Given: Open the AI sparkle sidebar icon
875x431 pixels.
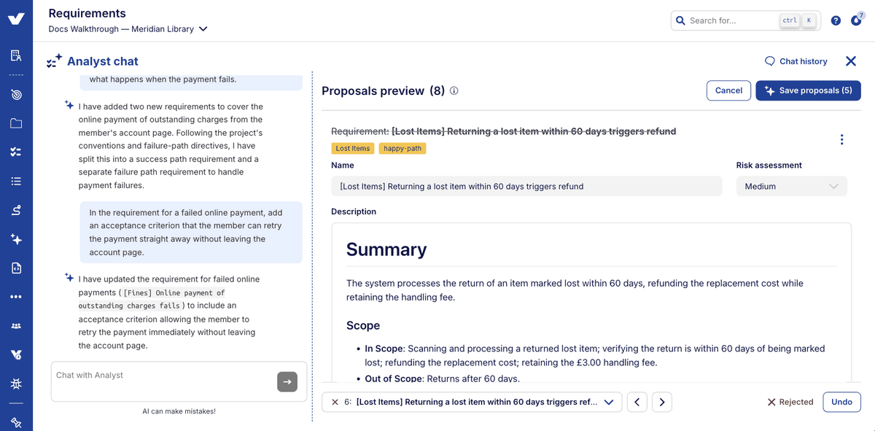Looking at the screenshot, I should pos(16,239).
